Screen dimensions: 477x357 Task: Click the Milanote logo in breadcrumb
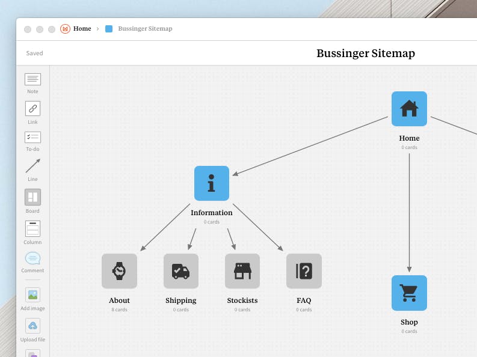(65, 29)
